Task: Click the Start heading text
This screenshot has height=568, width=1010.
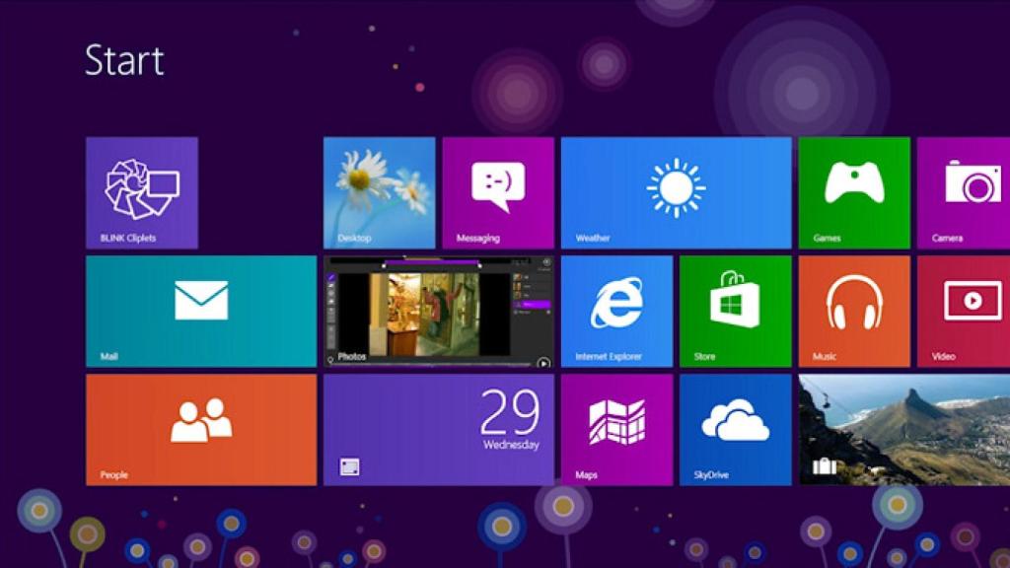Action: coord(125,61)
